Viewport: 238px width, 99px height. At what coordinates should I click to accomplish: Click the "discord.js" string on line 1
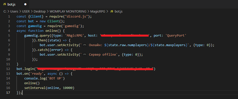pyautogui.click(x=76, y=16)
